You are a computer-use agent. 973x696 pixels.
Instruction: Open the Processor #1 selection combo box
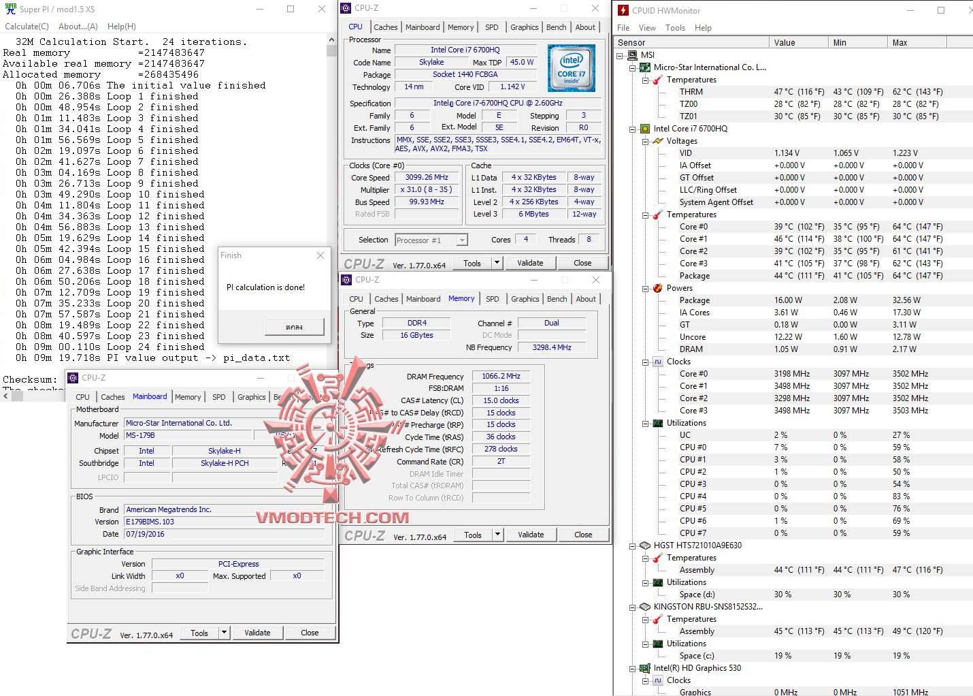[431, 240]
